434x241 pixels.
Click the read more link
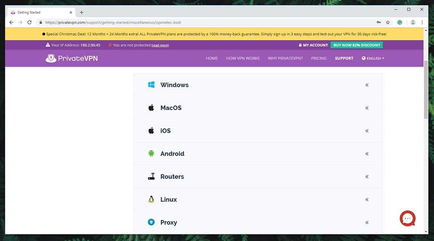click(160, 46)
